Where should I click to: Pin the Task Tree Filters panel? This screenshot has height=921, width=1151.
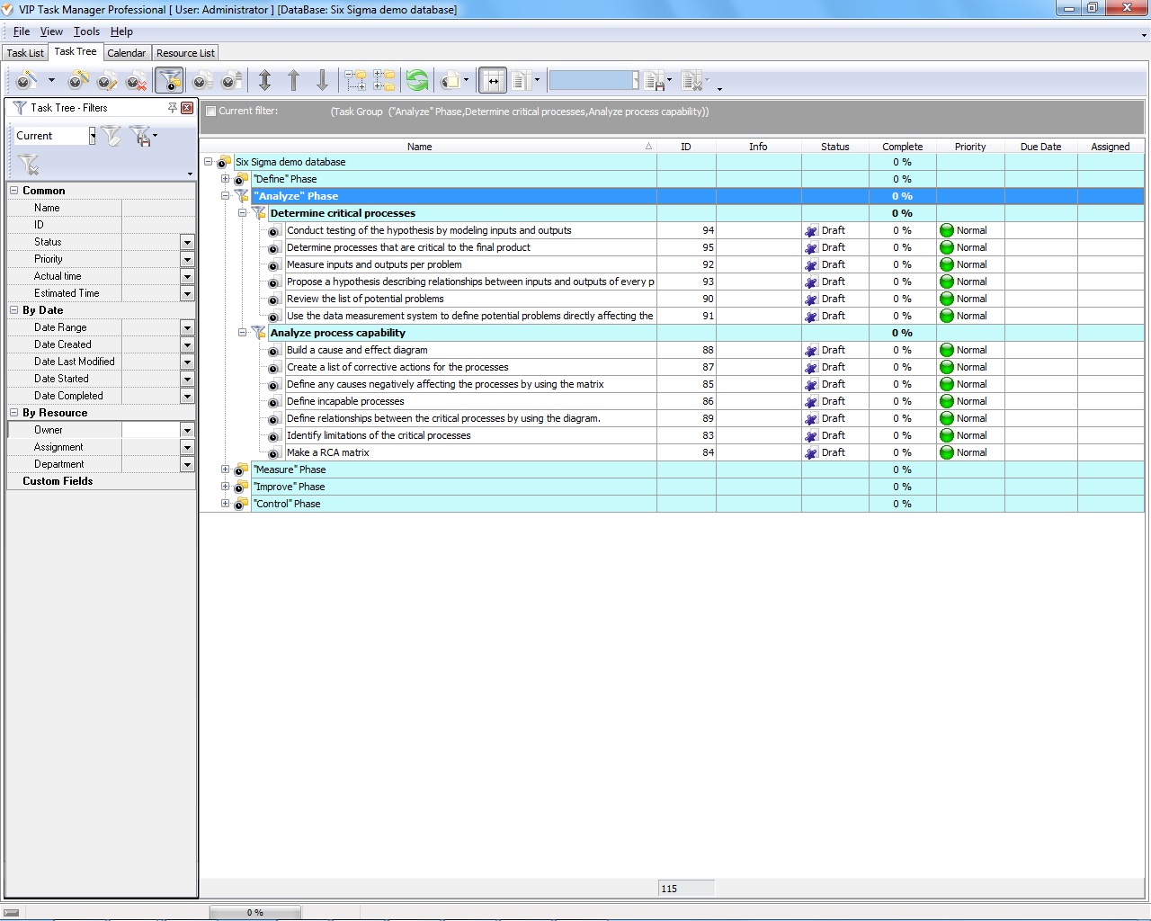(x=172, y=108)
